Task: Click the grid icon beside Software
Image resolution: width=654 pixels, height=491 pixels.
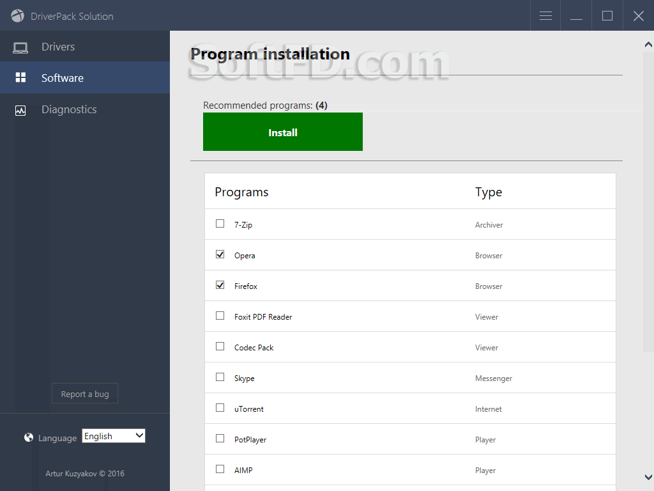Action: click(20, 77)
